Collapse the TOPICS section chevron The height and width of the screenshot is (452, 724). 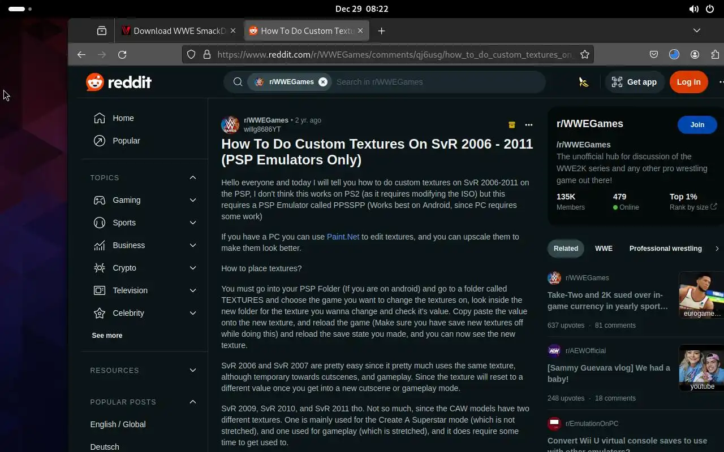point(193,177)
